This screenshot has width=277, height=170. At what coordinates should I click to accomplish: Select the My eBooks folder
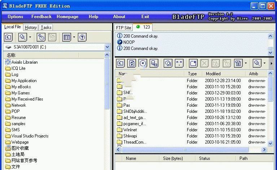click(x=18, y=87)
